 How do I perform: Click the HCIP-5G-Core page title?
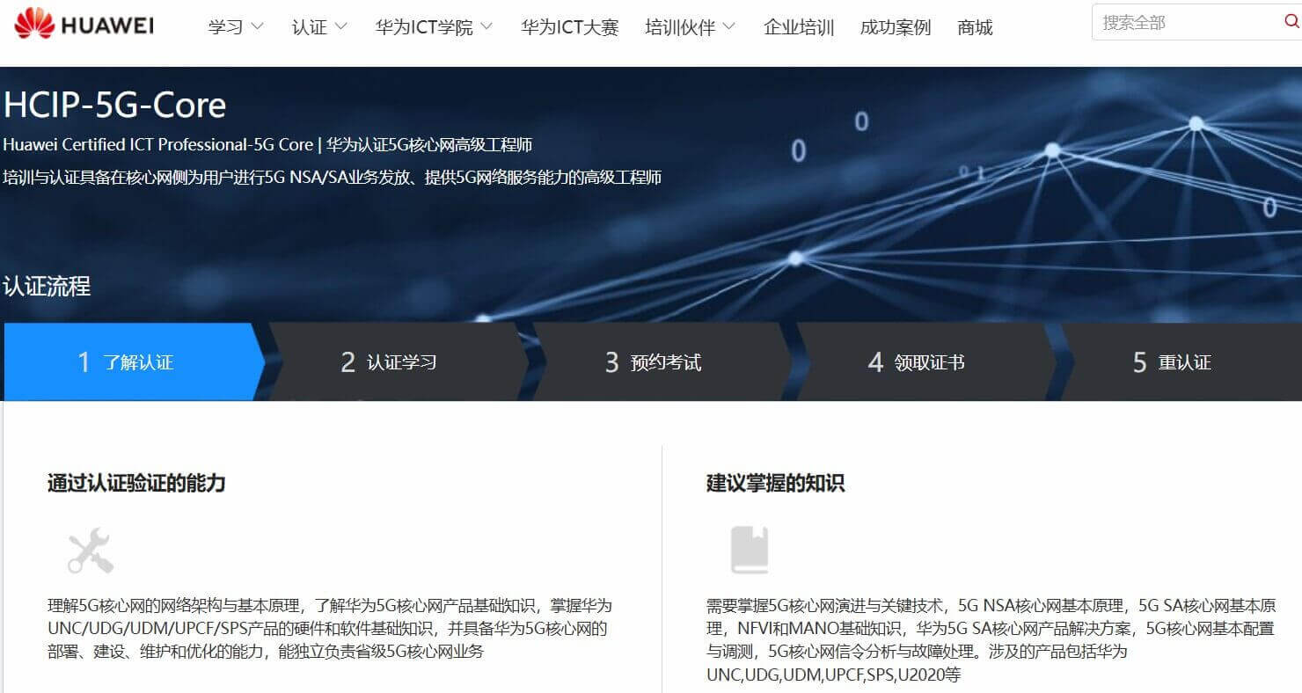tap(114, 106)
